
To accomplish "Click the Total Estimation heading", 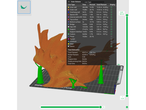I will click(x=74, y=50).
